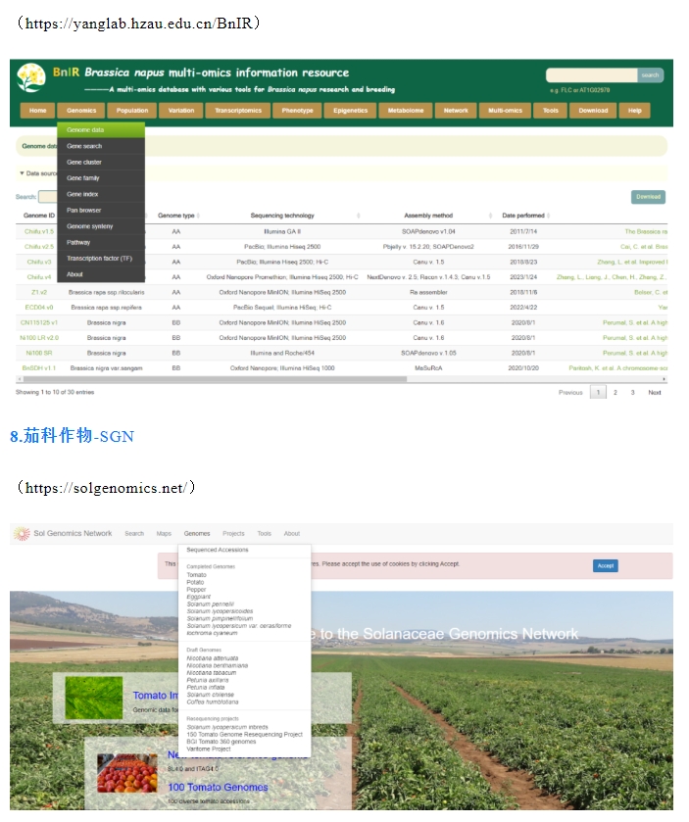The width and height of the screenshot is (689, 822).
Task: Open the Genomics menu
Action: (81, 112)
